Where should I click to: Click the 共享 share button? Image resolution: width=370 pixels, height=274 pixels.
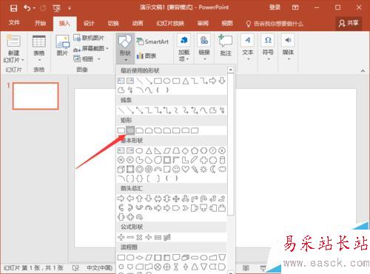[x=349, y=23]
